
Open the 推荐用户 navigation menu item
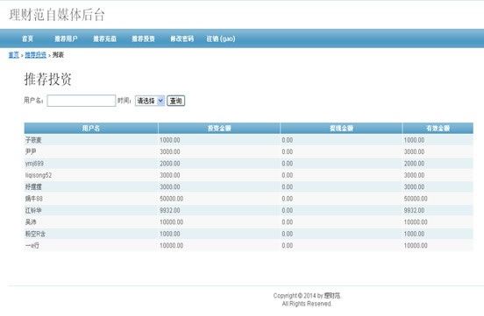point(66,39)
